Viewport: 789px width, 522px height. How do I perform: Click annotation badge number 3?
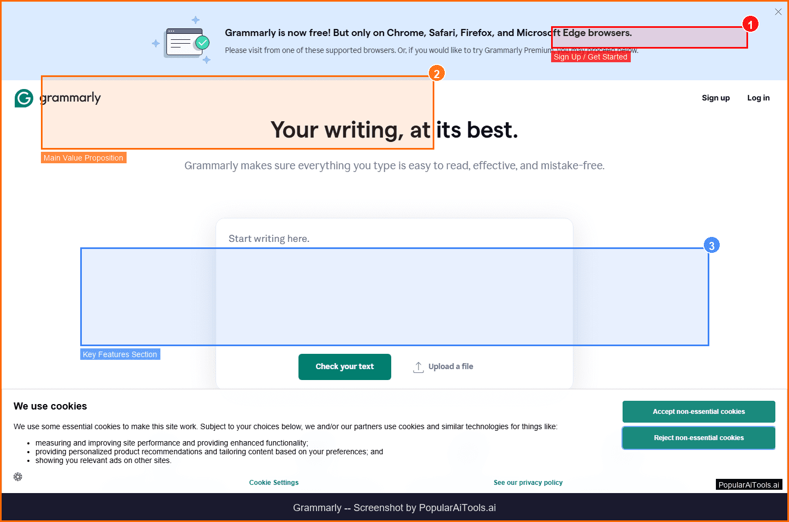[712, 245]
